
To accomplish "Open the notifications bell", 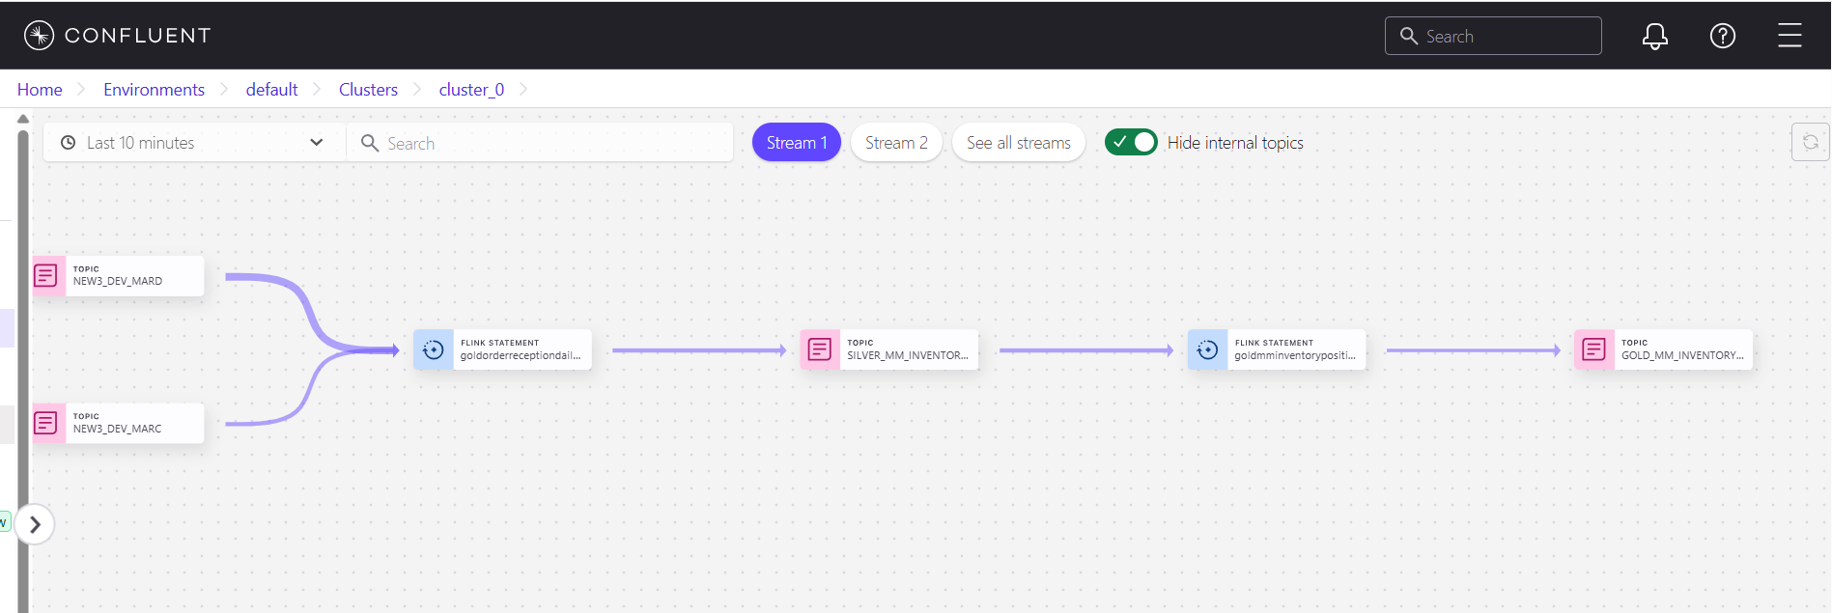I will 1654,36.
